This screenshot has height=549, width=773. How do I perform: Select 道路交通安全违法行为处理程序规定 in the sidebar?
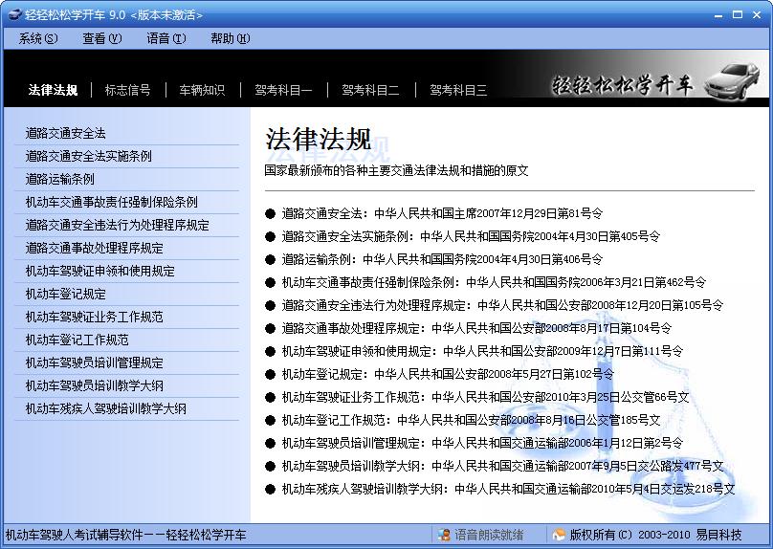[x=118, y=225]
